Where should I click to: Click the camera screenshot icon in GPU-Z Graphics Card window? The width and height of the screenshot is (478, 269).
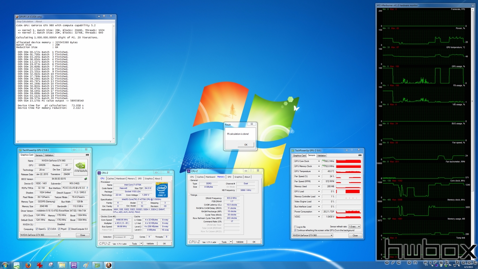click(87, 155)
